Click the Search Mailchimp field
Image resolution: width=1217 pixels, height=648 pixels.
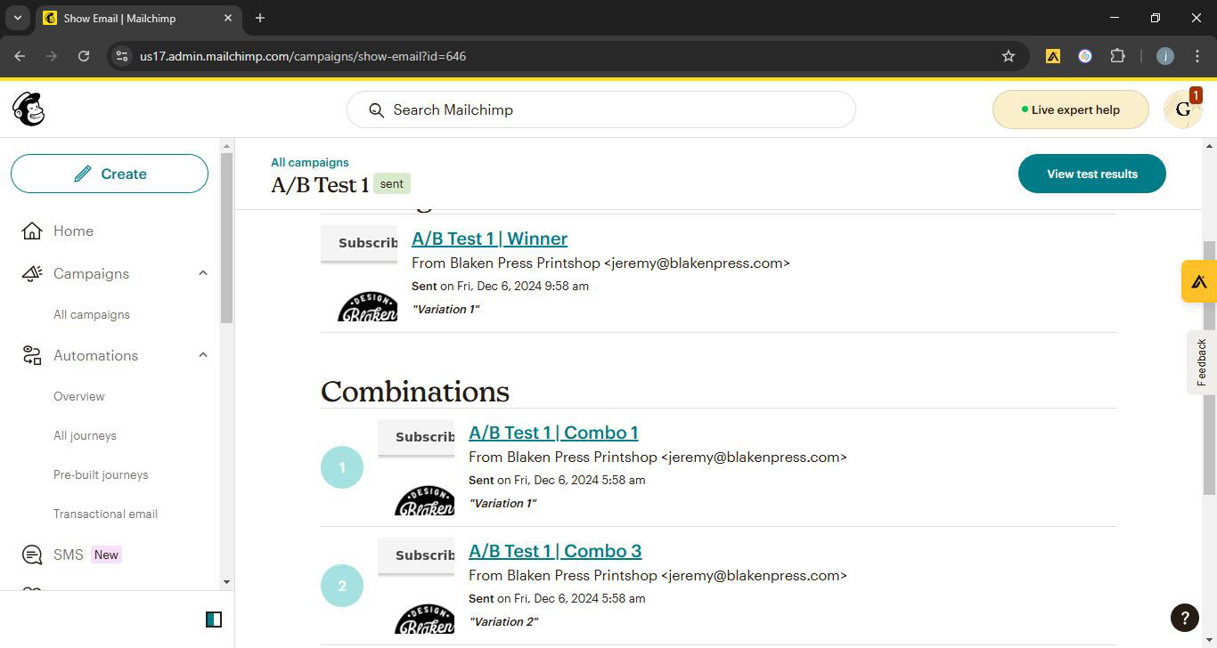coord(601,109)
